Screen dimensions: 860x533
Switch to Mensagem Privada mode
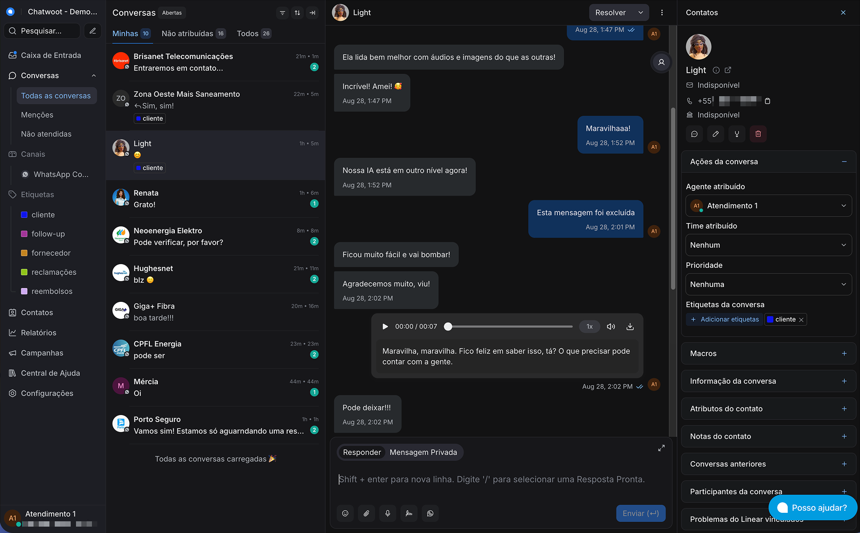[423, 452]
